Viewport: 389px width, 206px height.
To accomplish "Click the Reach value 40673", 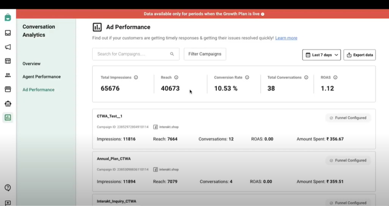I will 170,88.
